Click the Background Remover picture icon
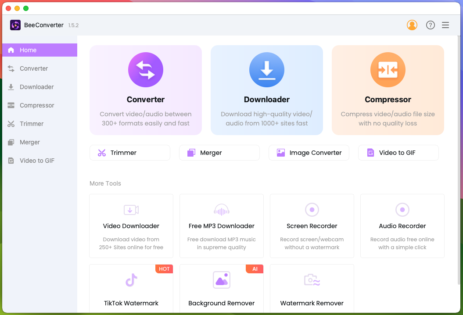 click(x=222, y=280)
